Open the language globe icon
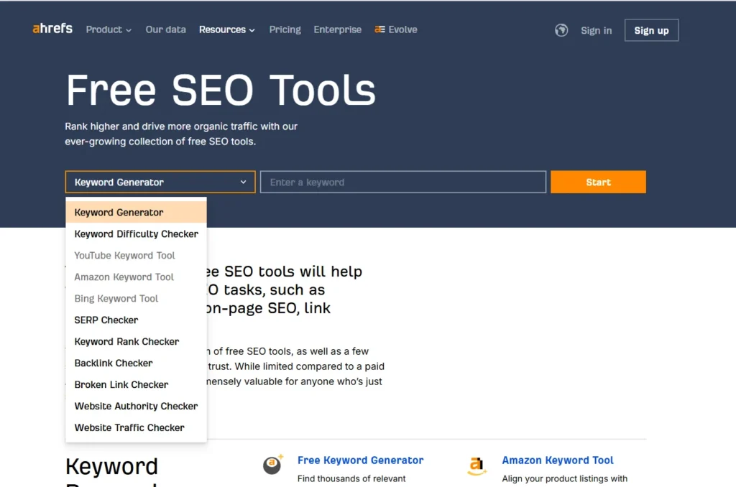The width and height of the screenshot is (736, 487). point(561,30)
